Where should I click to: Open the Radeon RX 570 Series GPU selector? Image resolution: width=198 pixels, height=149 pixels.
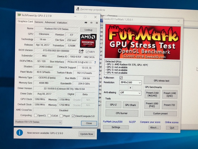click(x=38, y=122)
